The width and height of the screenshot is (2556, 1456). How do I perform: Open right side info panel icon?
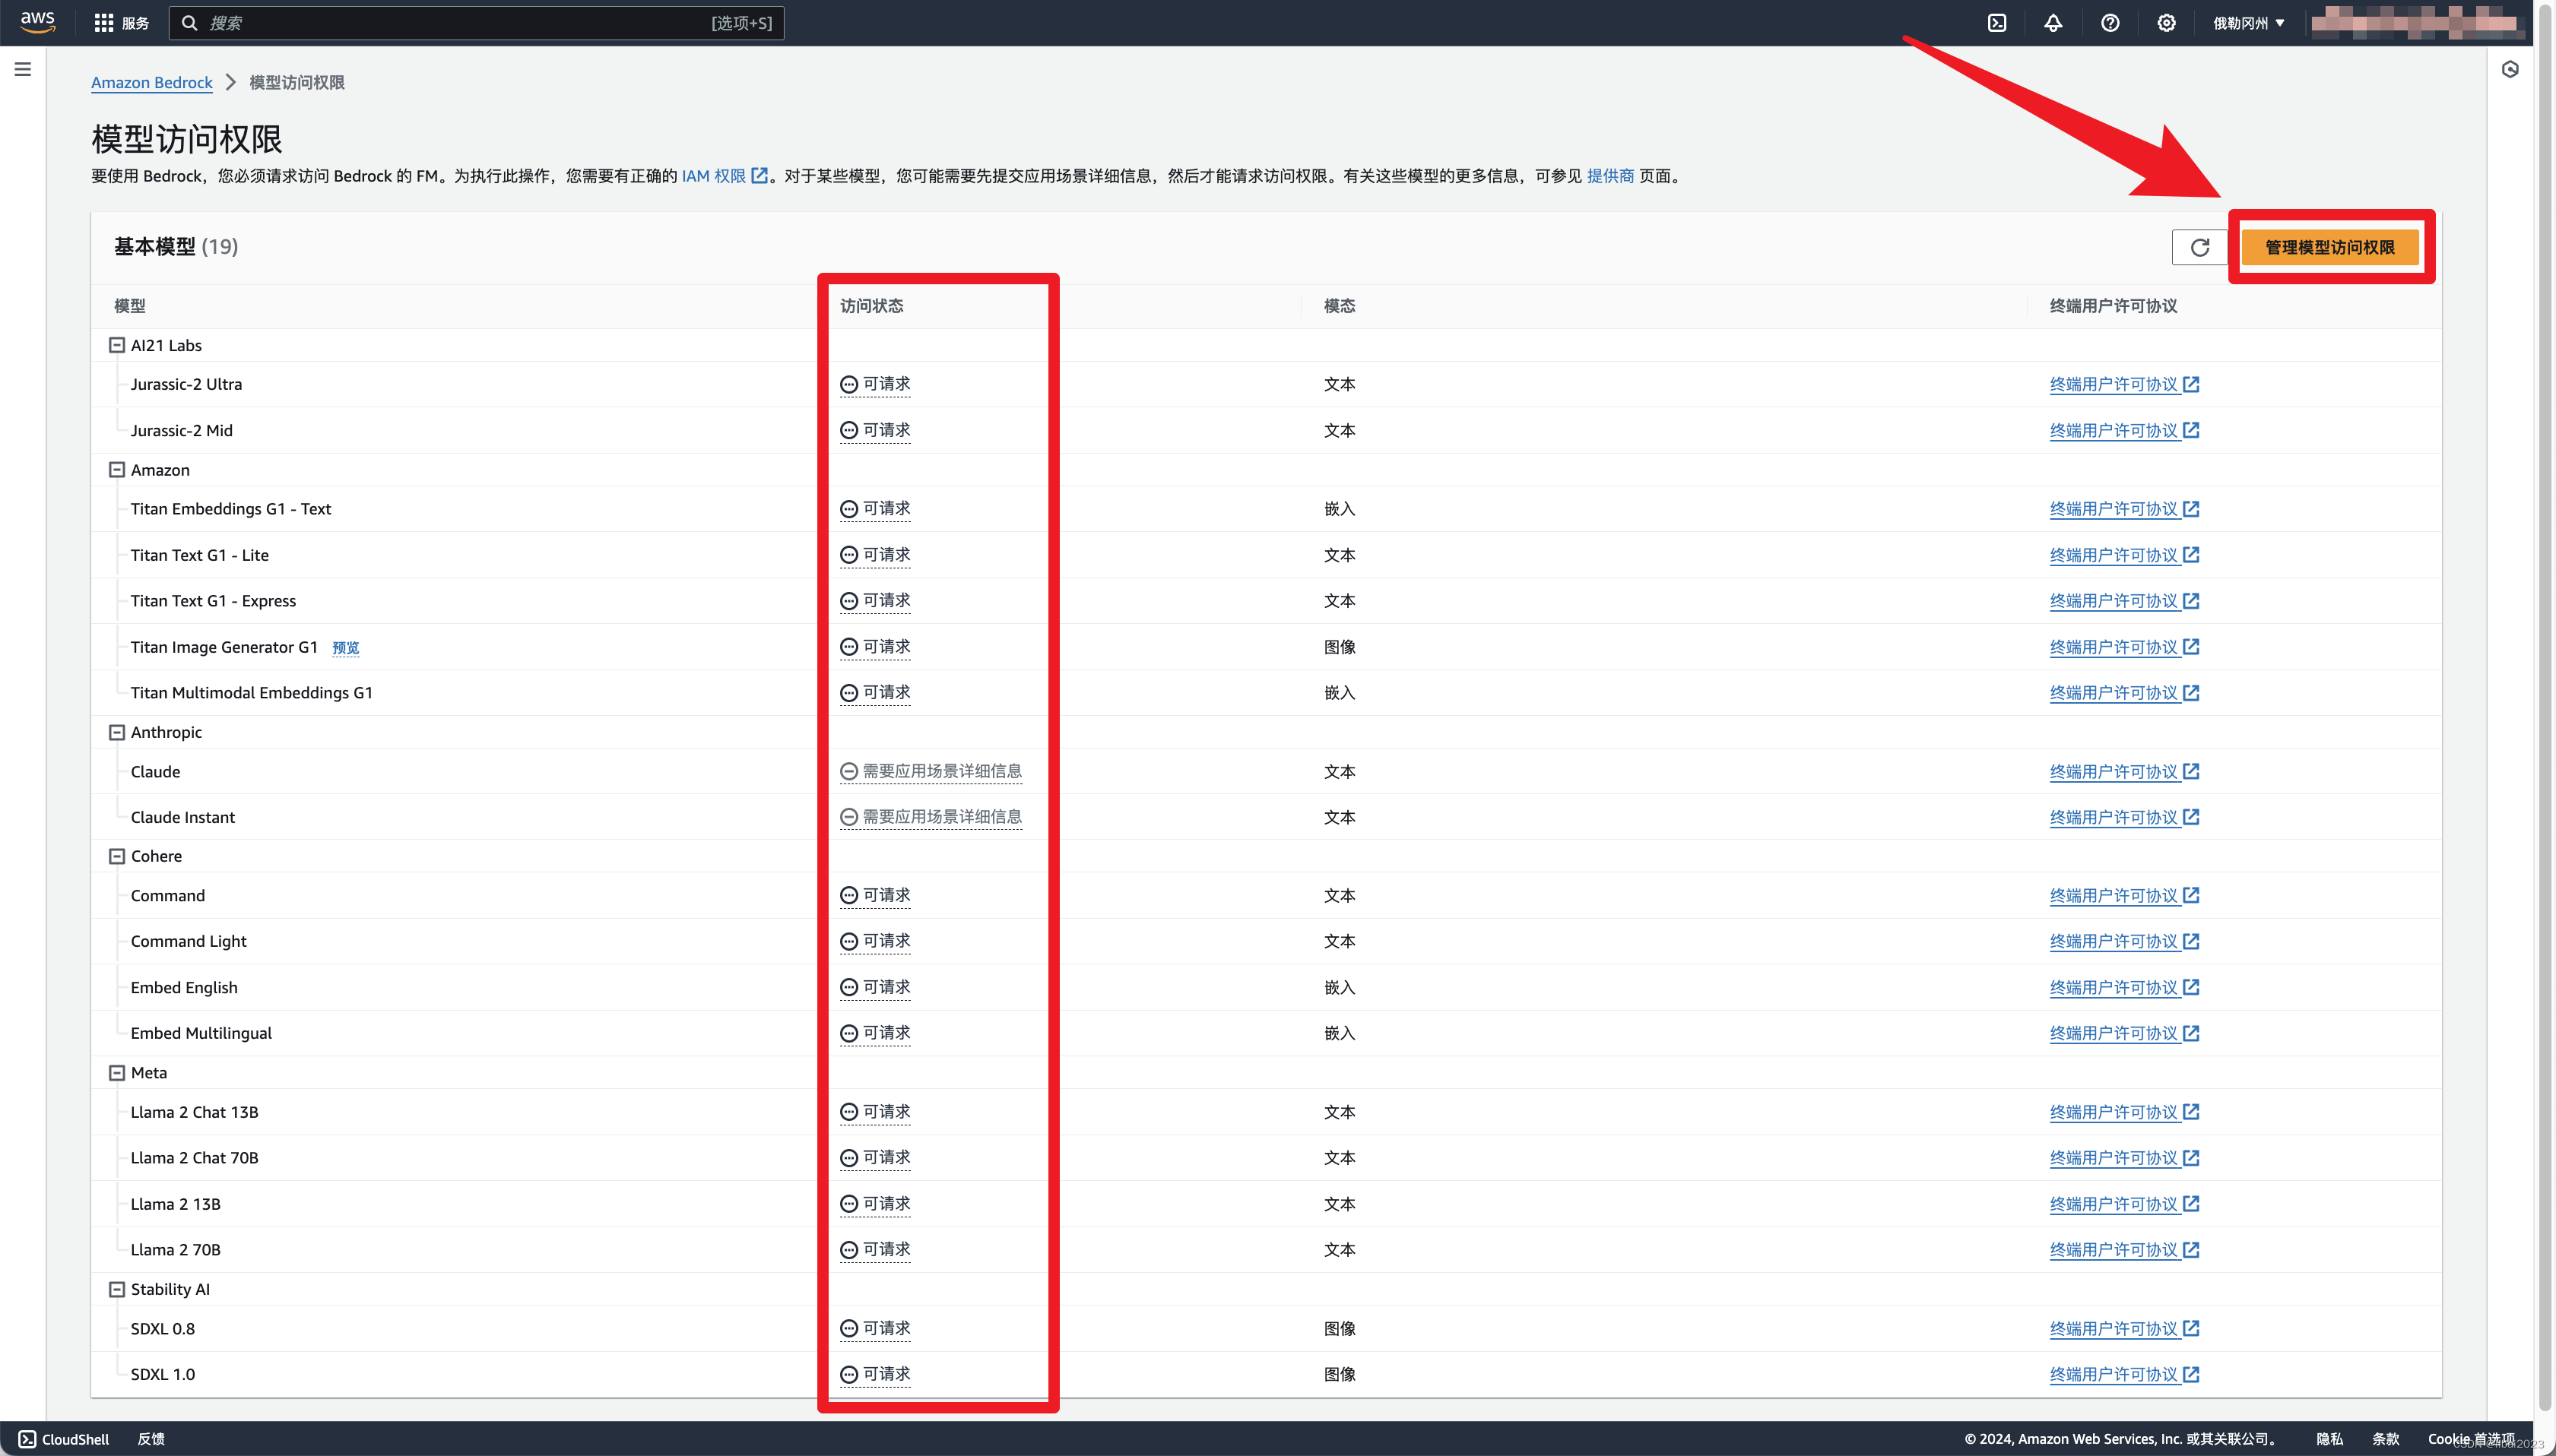pos(2510,69)
